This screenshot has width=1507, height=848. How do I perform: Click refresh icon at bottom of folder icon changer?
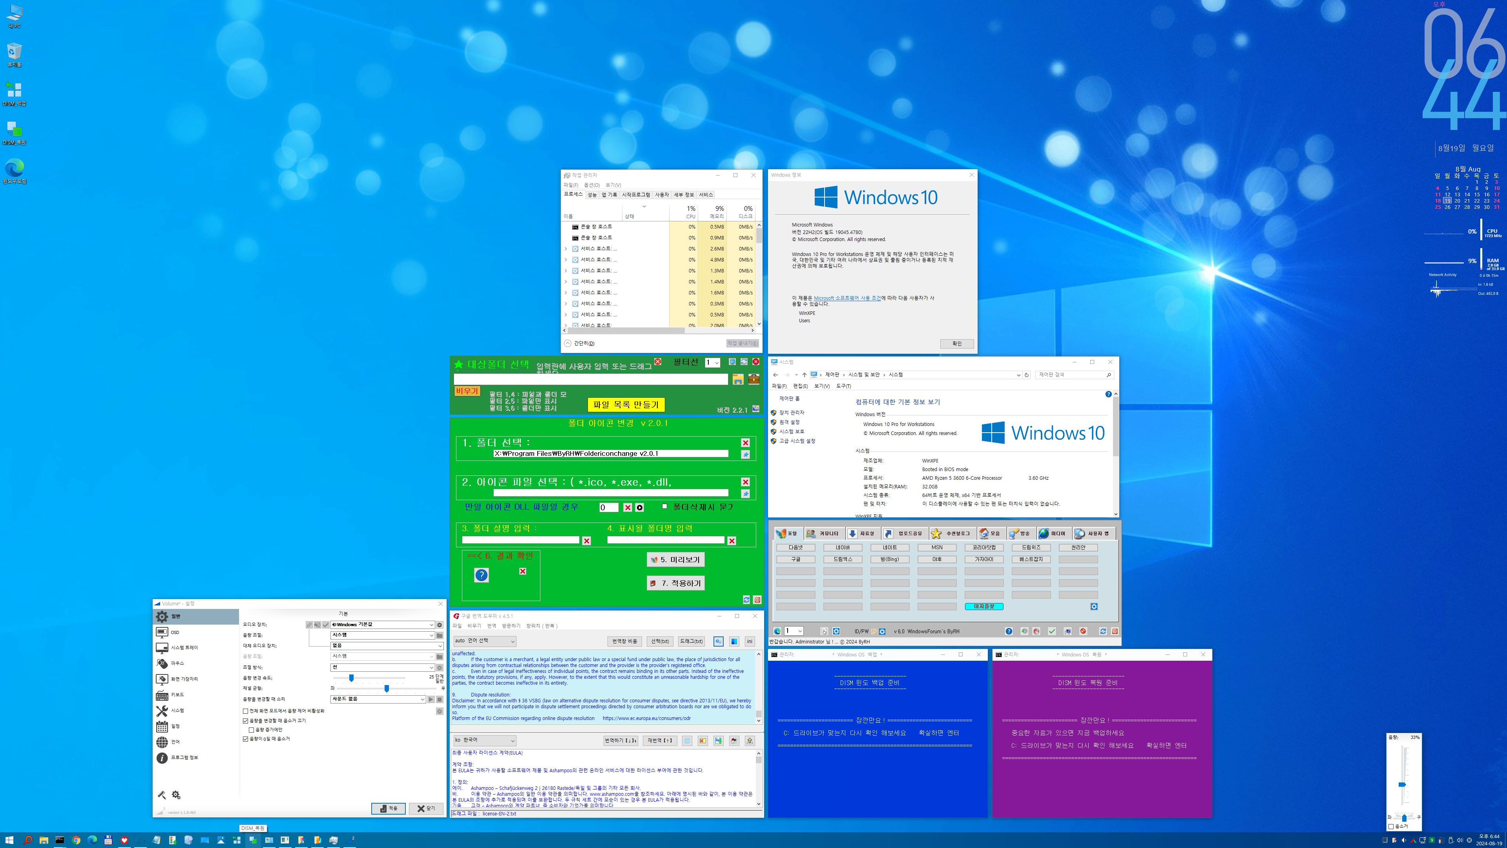click(746, 599)
